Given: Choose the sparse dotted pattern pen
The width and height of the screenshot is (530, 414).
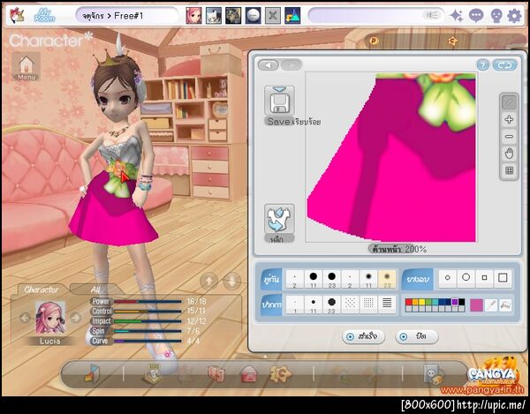Looking at the screenshot, I should pyautogui.click(x=350, y=304).
